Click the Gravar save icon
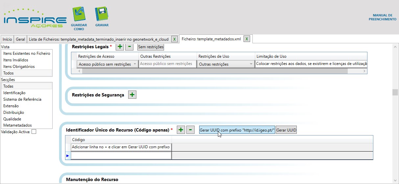 point(102,15)
